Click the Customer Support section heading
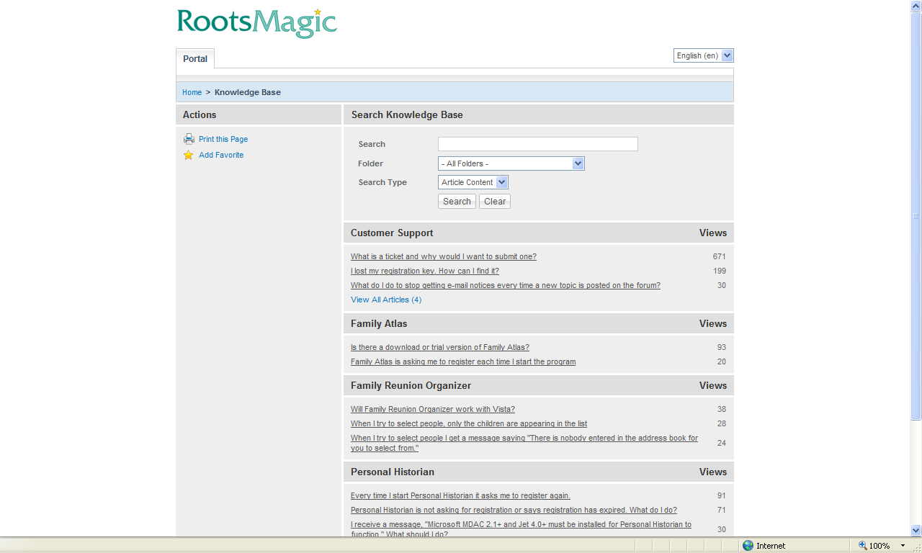The width and height of the screenshot is (922, 553). click(x=392, y=233)
